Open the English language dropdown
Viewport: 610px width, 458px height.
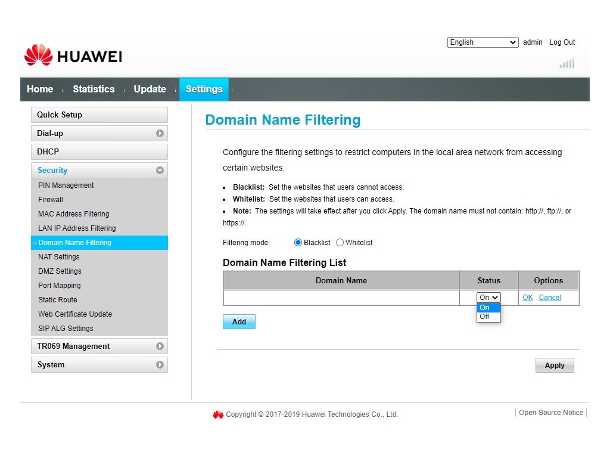pos(483,42)
